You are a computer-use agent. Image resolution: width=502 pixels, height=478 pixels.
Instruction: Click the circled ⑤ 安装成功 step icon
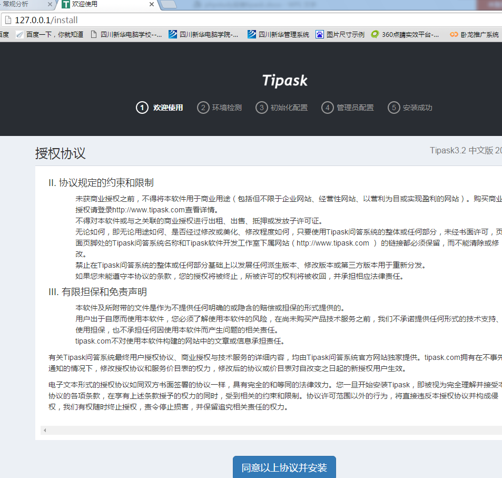(393, 108)
